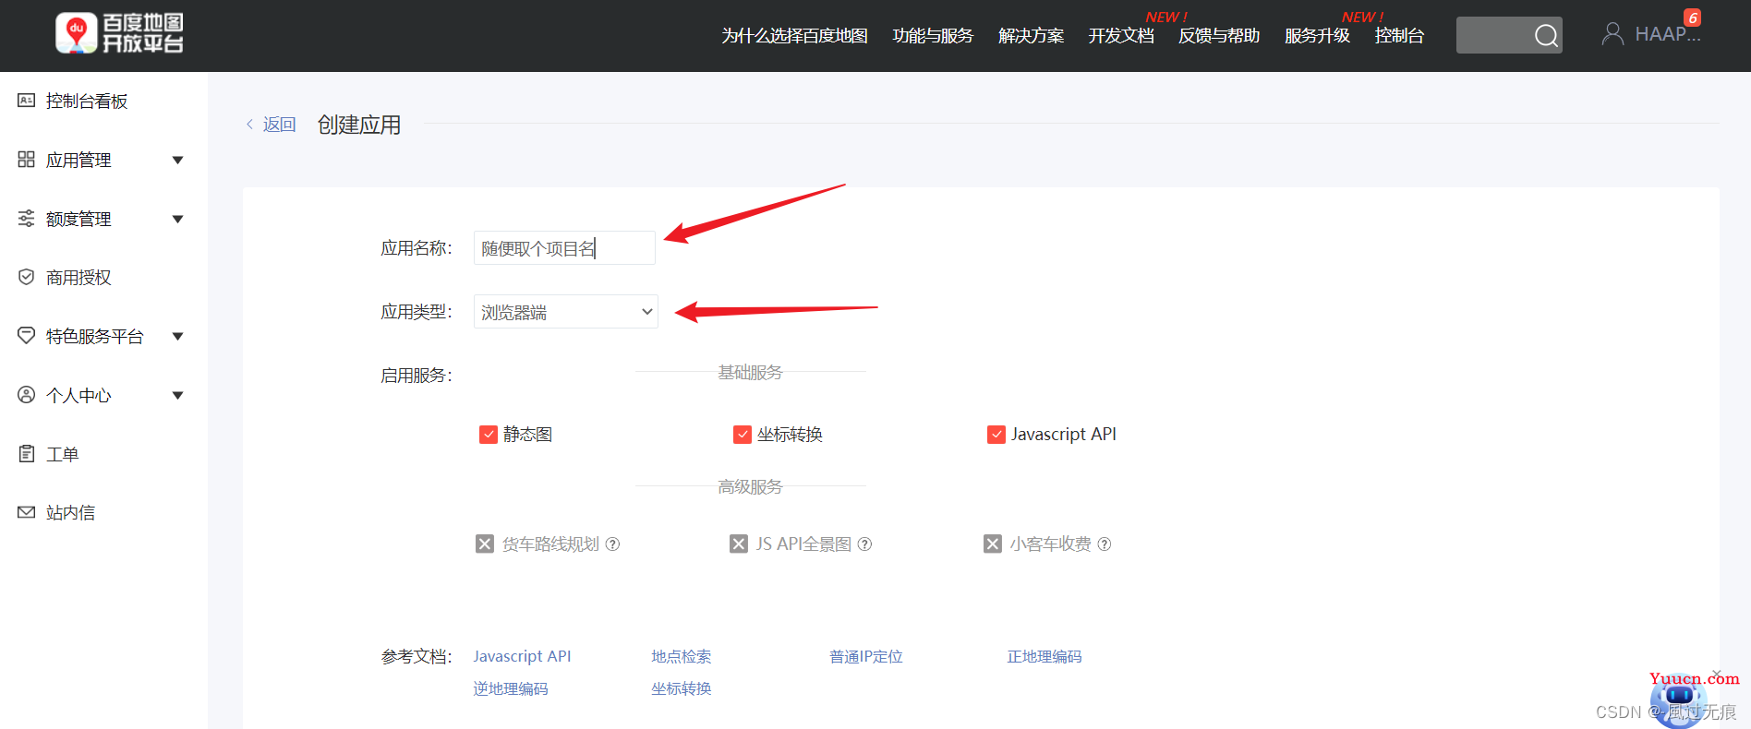Open the 正地理编码 reference link
1751x729 pixels.
click(x=1045, y=656)
